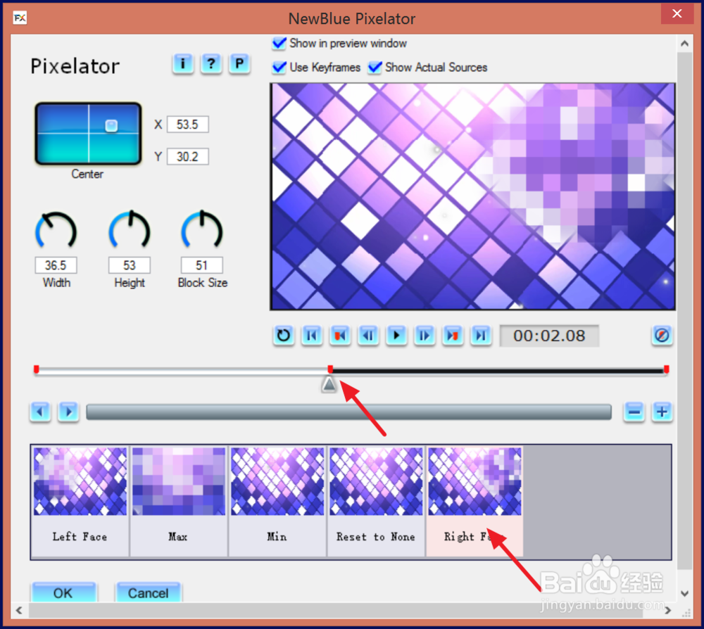Toggle Show in preview window checkbox
The height and width of the screenshot is (629, 704).
click(x=279, y=44)
